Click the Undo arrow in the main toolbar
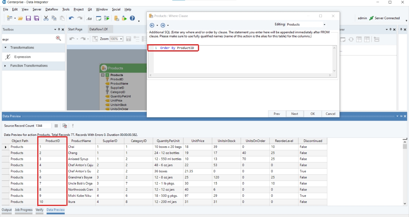The height and width of the screenshot is (217, 409). click(71, 18)
